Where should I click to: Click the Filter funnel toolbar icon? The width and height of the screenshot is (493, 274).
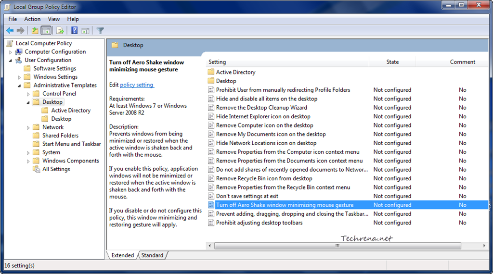pyautogui.click(x=100, y=30)
